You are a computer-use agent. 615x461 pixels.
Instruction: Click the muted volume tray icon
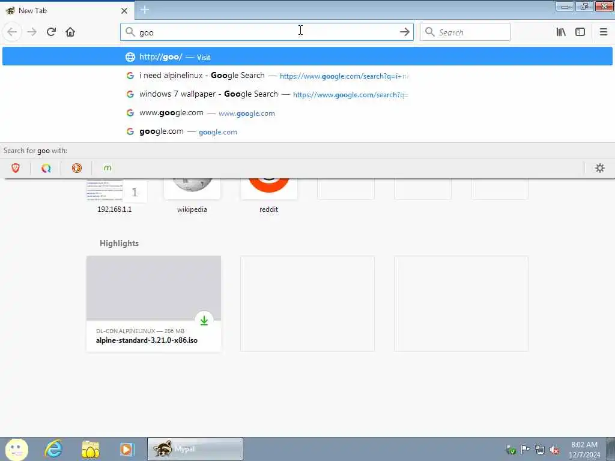554,450
